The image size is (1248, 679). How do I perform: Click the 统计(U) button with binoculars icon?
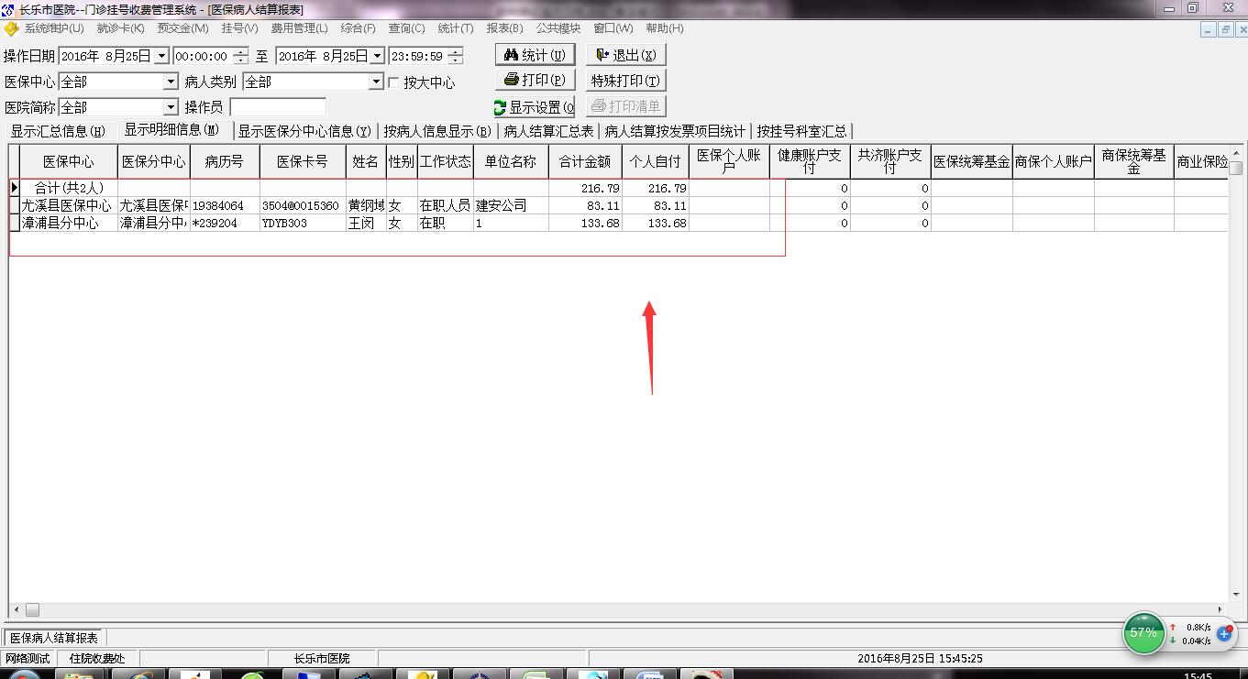tap(536, 55)
